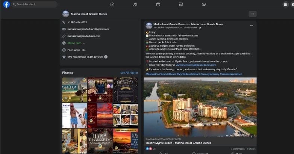Click See All Photos link
Screen dimensions: 294x154
click(x=129, y=73)
